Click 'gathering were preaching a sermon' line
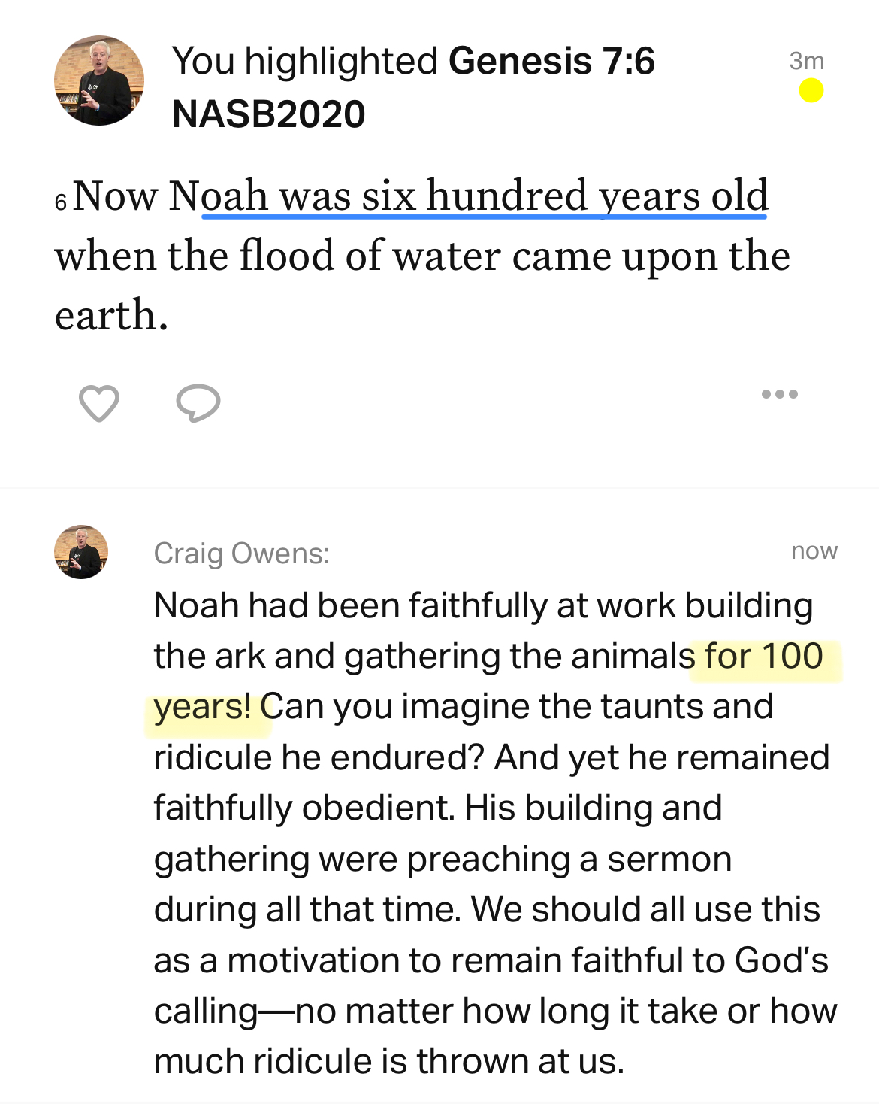This screenshot has height=1104, width=879. tap(443, 859)
